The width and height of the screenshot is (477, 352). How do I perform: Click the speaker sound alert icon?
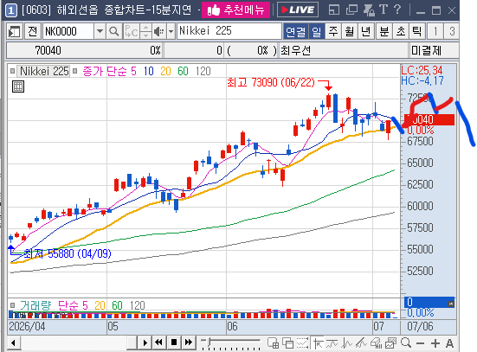click(x=158, y=31)
